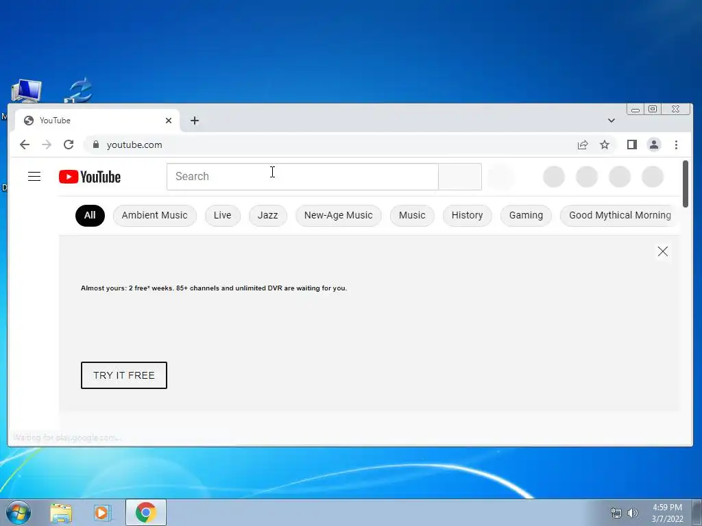Launch Windows Media Player from taskbar

point(102,513)
